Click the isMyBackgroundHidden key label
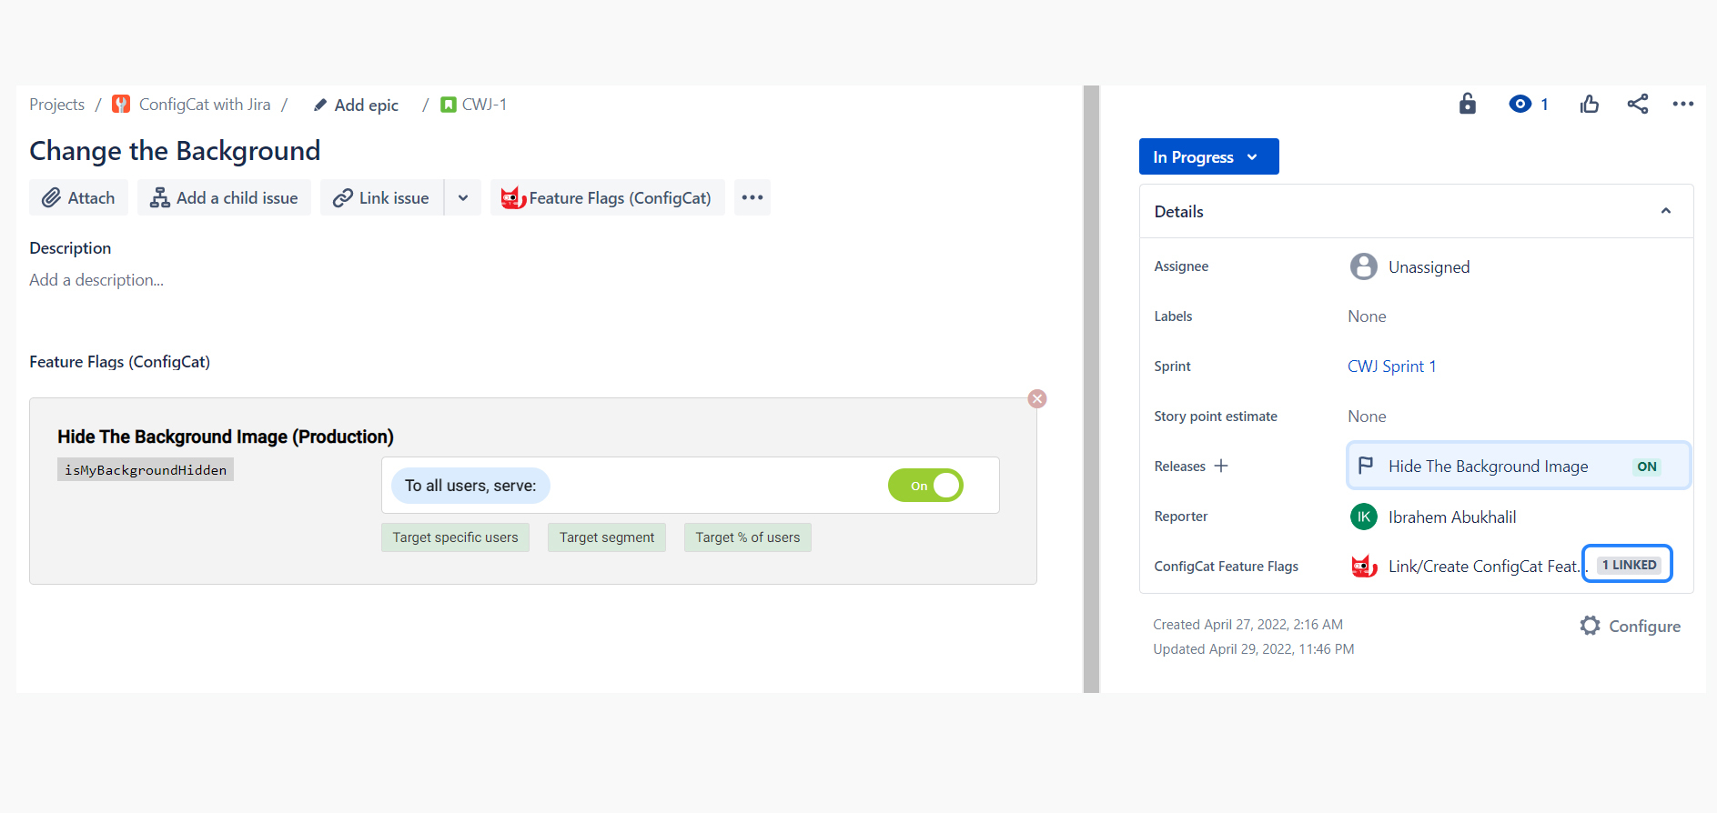The image size is (1717, 813). point(146,469)
